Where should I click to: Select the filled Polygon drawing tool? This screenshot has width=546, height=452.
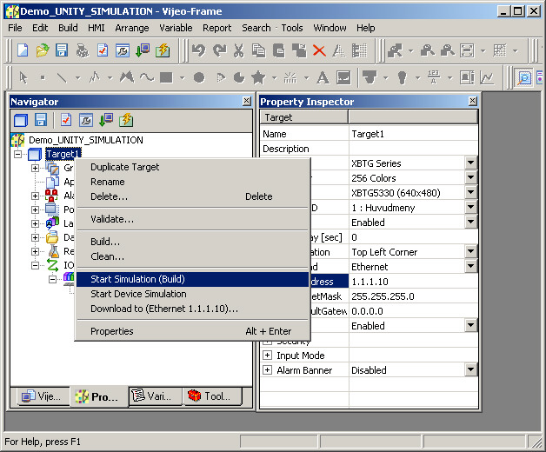click(127, 77)
